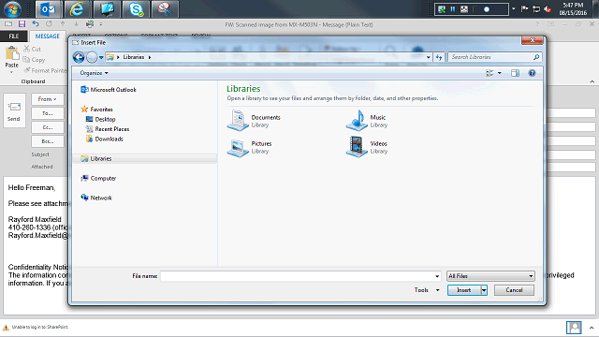Open the FILE tab in Outlook
The image size is (599, 337).
coord(14,37)
